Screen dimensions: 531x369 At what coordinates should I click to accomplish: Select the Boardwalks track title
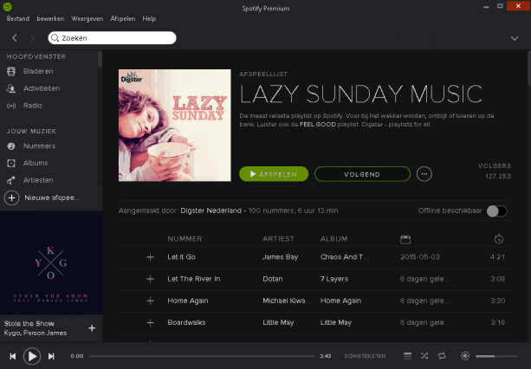186,322
